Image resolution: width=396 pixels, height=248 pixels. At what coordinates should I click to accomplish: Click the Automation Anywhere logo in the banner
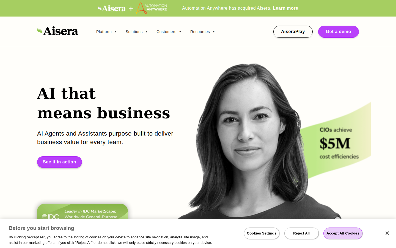[x=152, y=8]
